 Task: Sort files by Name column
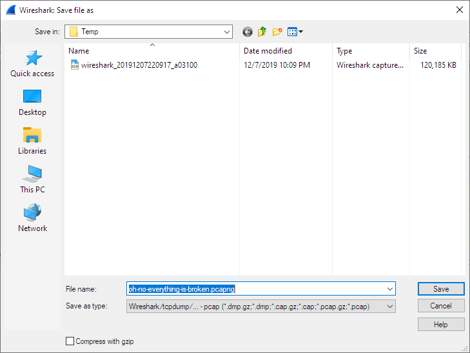(x=79, y=51)
